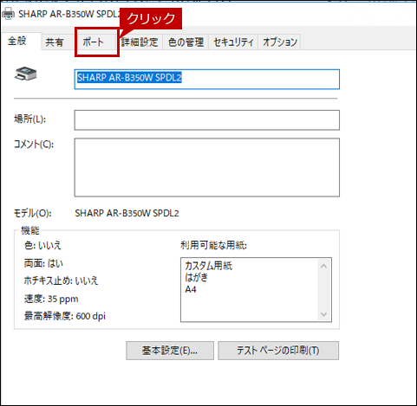Select カスタム用紙 in the paper list
The height and width of the screenshot is (406, 417).
pos(208,266)
